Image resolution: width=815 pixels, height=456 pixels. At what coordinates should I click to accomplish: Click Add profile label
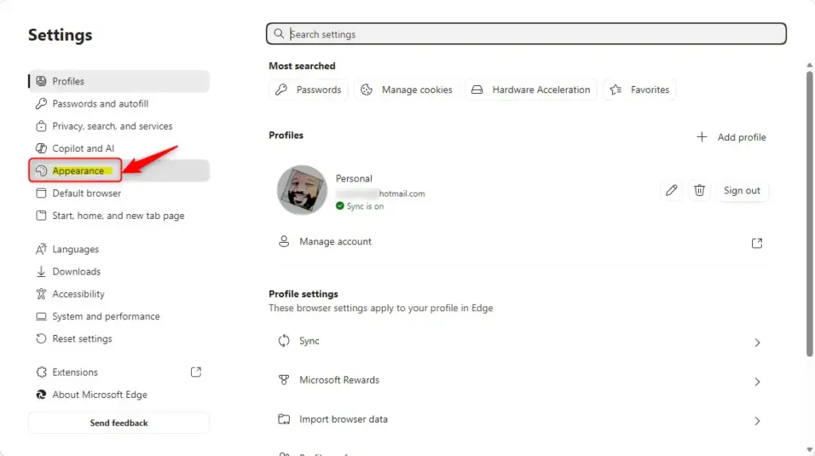tap(742, 137)
